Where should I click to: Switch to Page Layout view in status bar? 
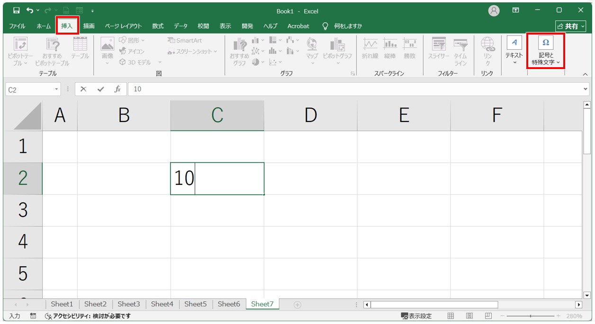click(469, 316)
